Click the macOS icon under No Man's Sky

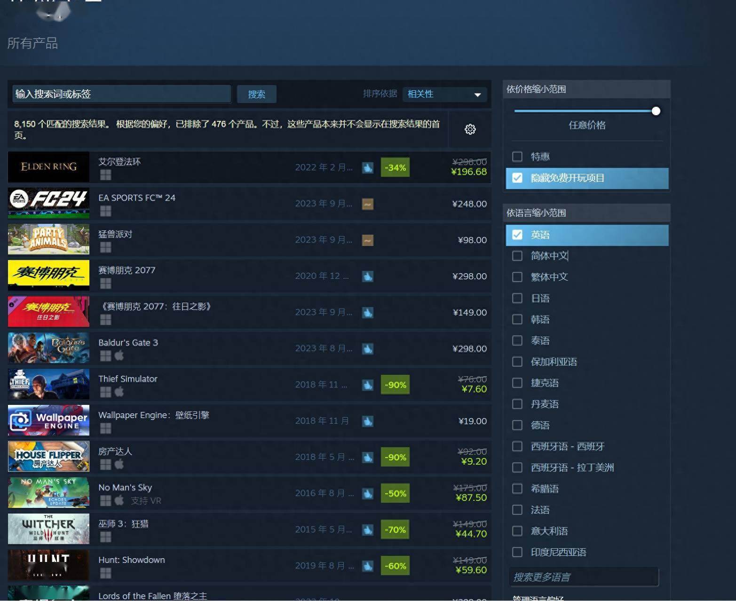pos(119,500)
